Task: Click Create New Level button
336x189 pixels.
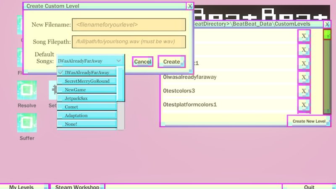Action: (x=309, y=121)
